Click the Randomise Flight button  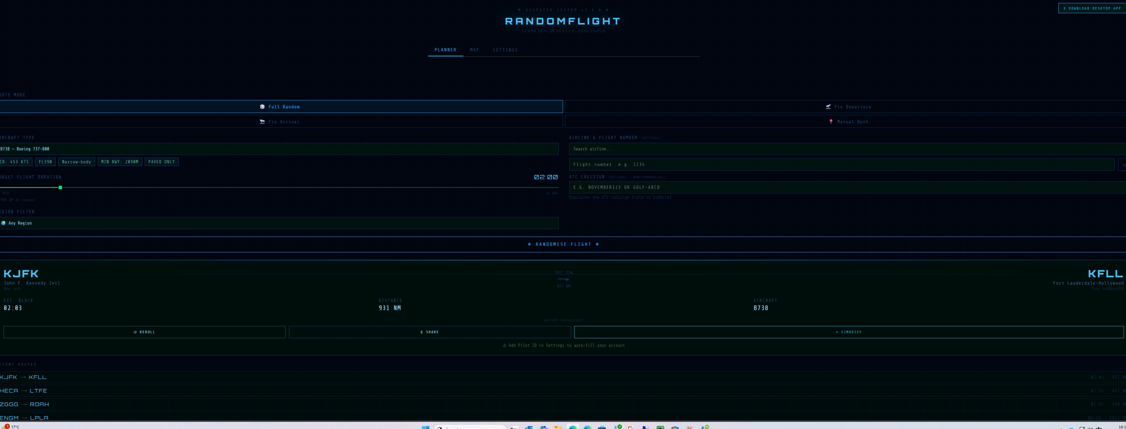(563, 244)
